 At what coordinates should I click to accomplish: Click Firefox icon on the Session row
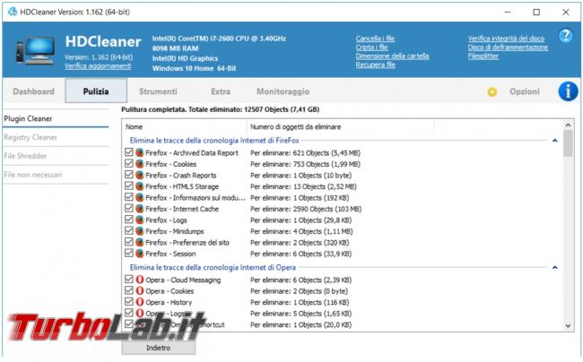(139, 254)
